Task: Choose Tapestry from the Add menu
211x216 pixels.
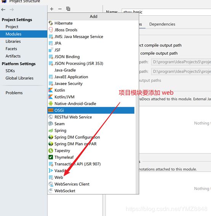Action: click(x=91, y=150)
